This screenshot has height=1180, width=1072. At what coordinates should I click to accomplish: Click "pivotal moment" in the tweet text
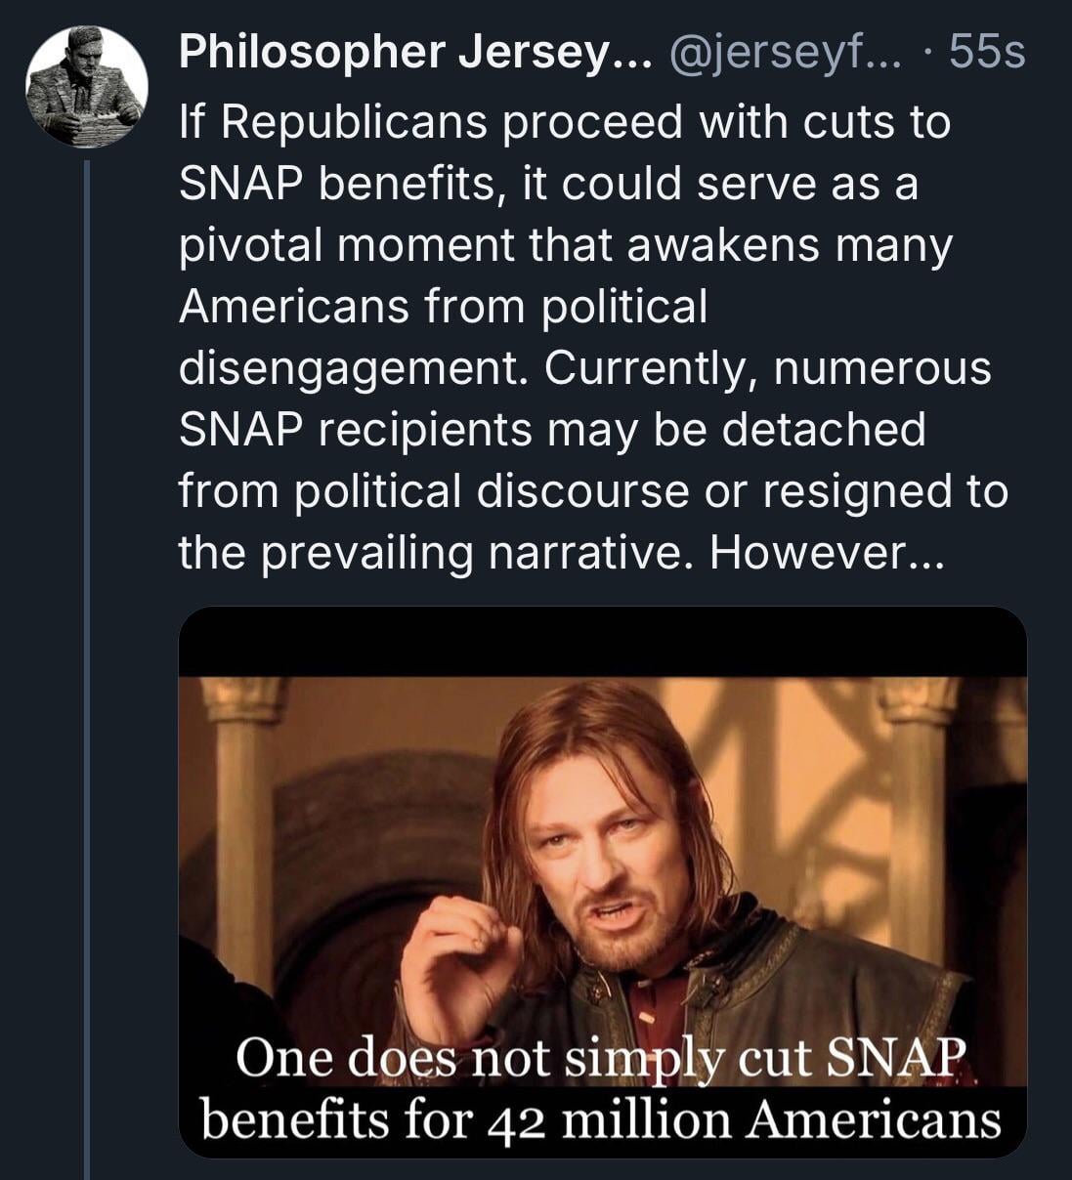pyautogui.click(x=345, y=245)
